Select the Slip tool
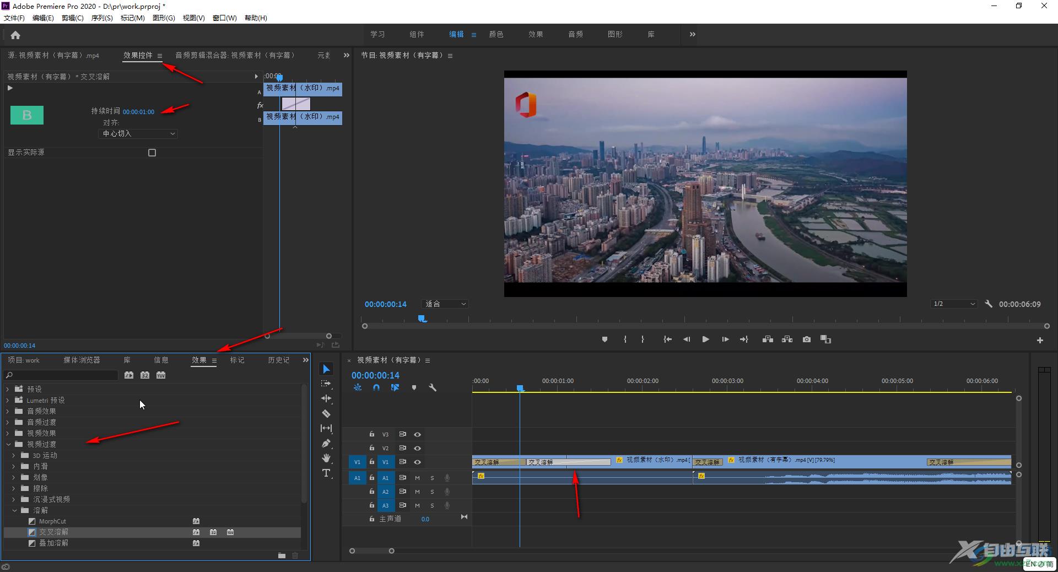1058x572 pixels. click(x=326, y=428)
